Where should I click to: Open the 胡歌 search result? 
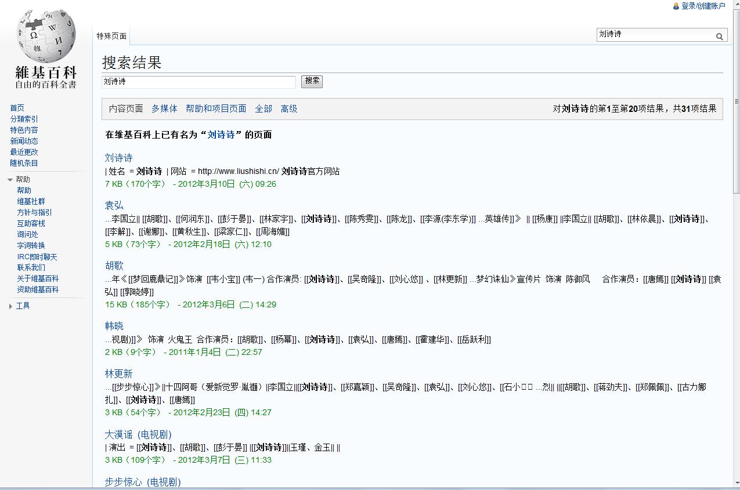click(114, 266)
